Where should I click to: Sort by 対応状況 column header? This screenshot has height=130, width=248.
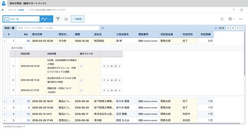click(189, 35)
